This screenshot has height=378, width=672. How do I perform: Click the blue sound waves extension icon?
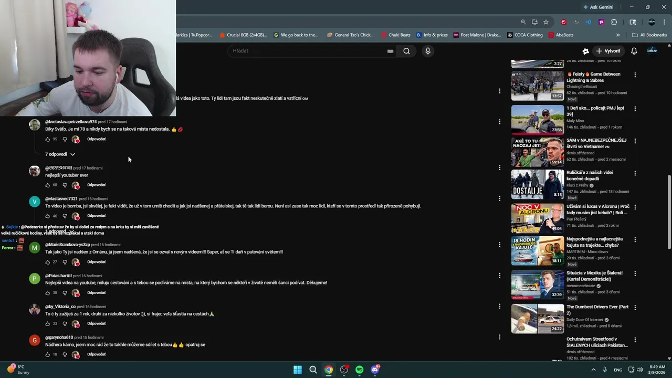[x=589, y=22]
